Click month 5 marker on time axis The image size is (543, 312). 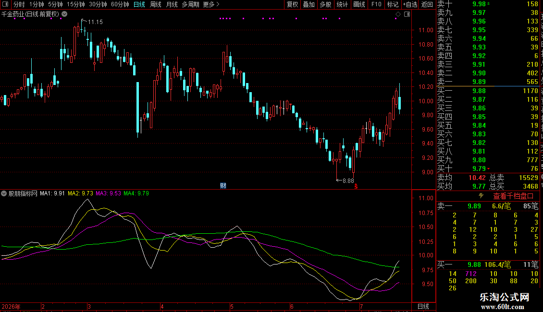click(x=232, y=306)
